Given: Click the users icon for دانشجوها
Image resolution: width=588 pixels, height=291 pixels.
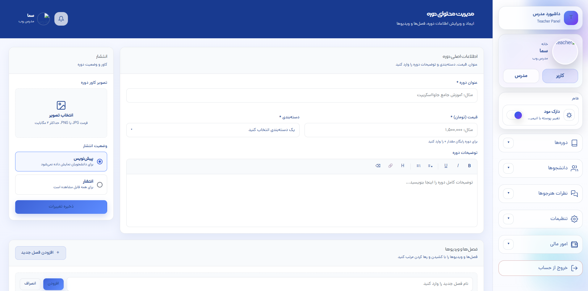Looking at the screenshot, I should click(x=574, y=168).
